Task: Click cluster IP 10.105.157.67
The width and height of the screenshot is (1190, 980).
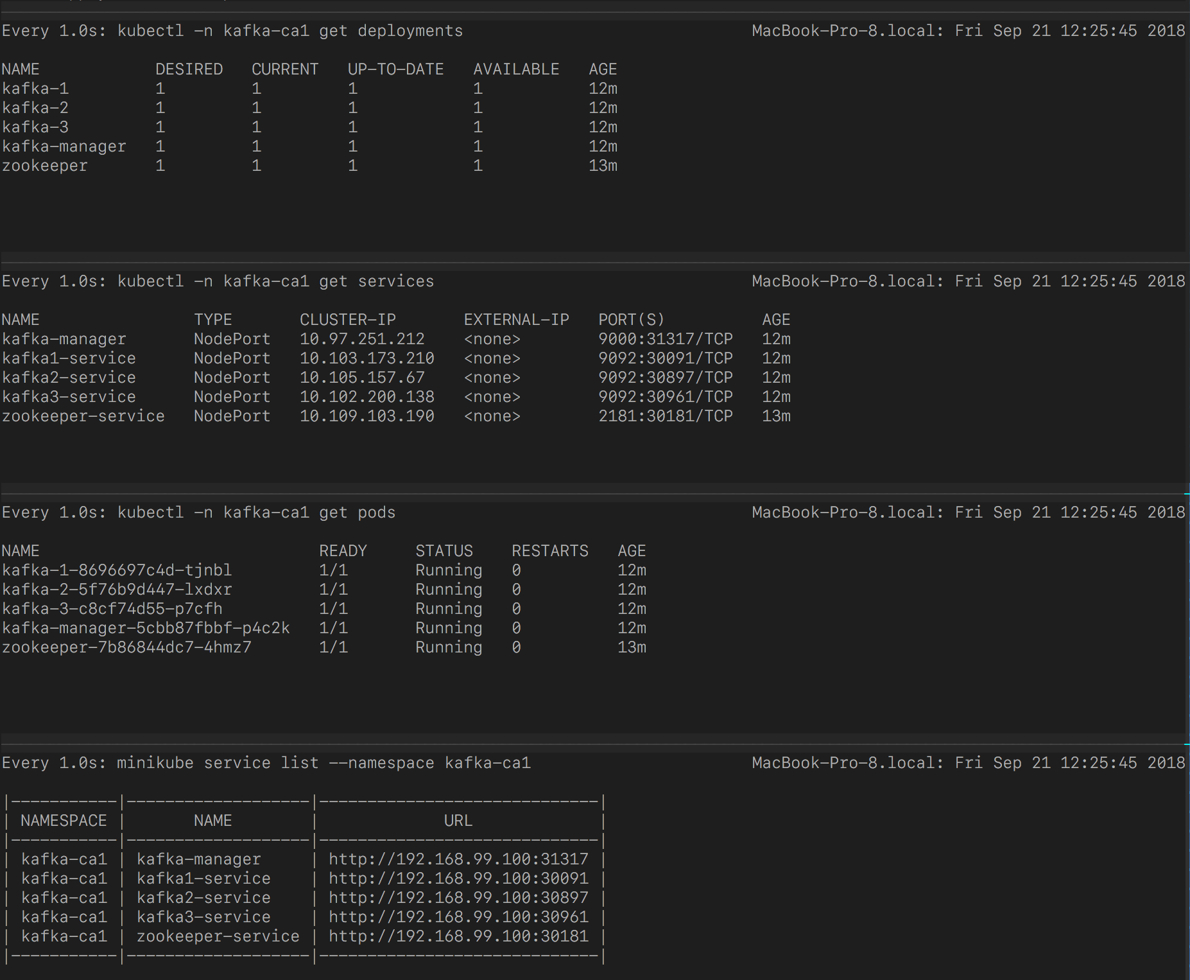Action: pos(363,378)
